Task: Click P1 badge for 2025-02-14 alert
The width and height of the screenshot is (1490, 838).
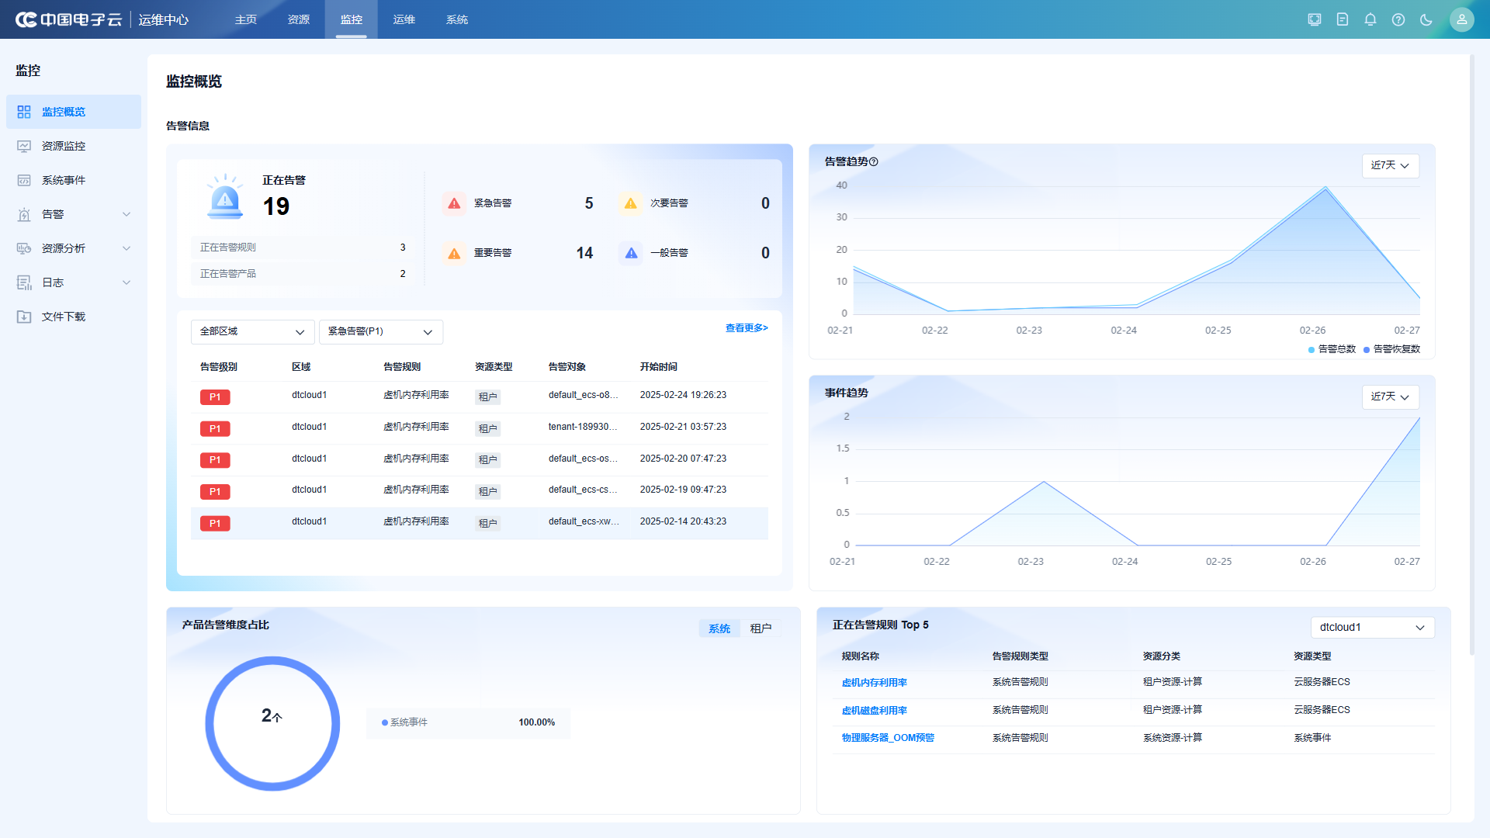Action: click(x=215, y=524)
